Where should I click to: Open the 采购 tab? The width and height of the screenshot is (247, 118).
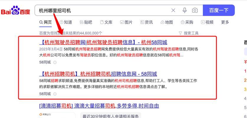(187, 22)
